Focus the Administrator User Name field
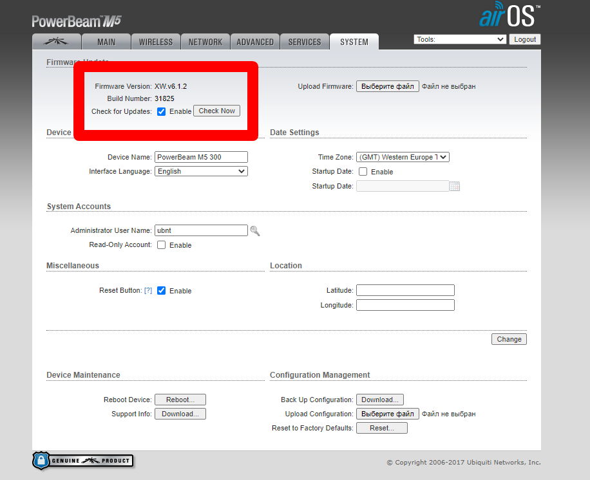The height and width of the screenshot is (480, 590). (x=202, y=230)
